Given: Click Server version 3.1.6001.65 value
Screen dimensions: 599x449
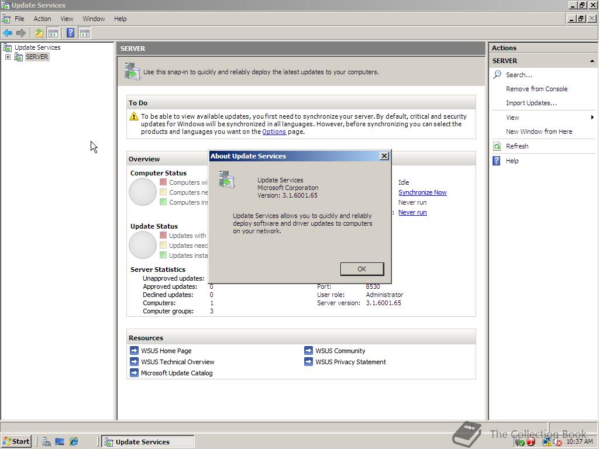Looking at the screenshot, I should tap(384, 303).
